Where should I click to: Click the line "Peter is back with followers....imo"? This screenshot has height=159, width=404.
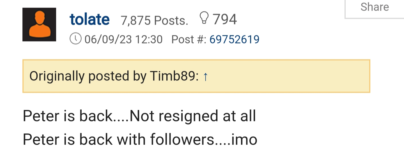pos(140,139)
